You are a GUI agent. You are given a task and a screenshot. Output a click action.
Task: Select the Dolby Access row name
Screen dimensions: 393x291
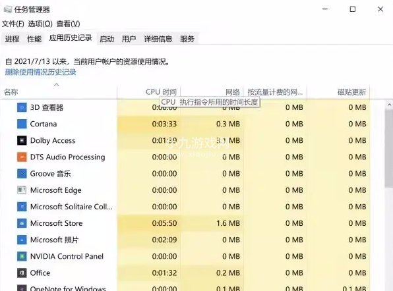pos(53,141)
